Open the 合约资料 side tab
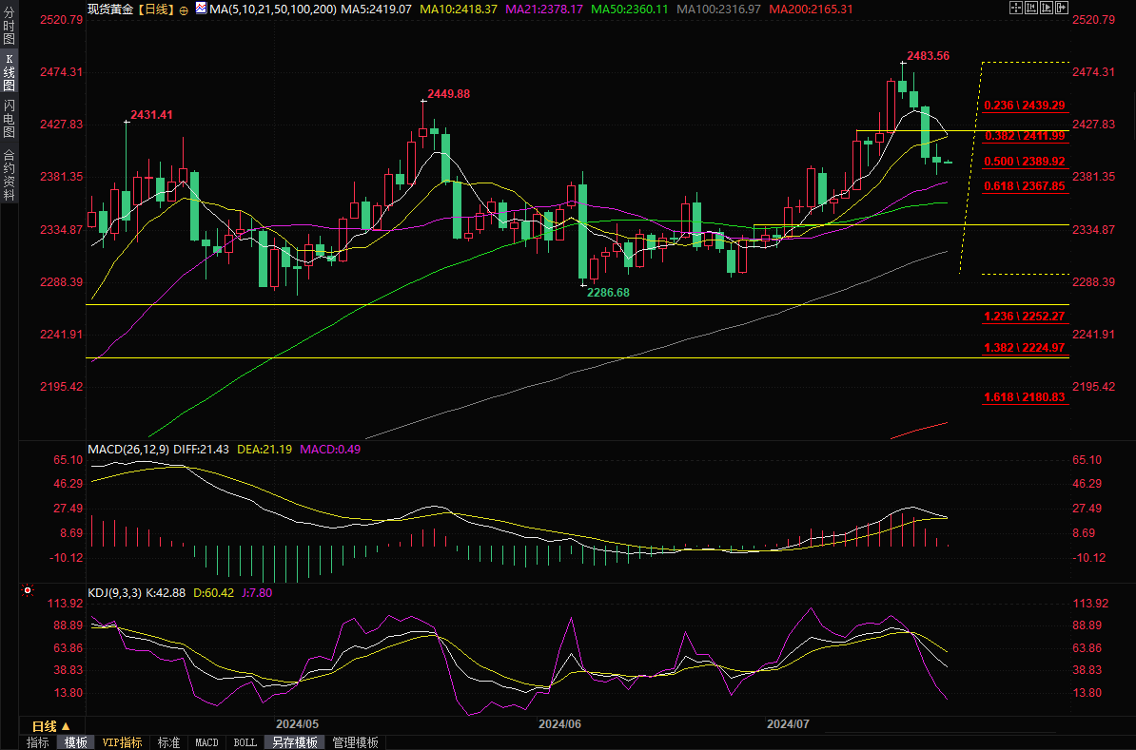 click(x=9, y=175)
